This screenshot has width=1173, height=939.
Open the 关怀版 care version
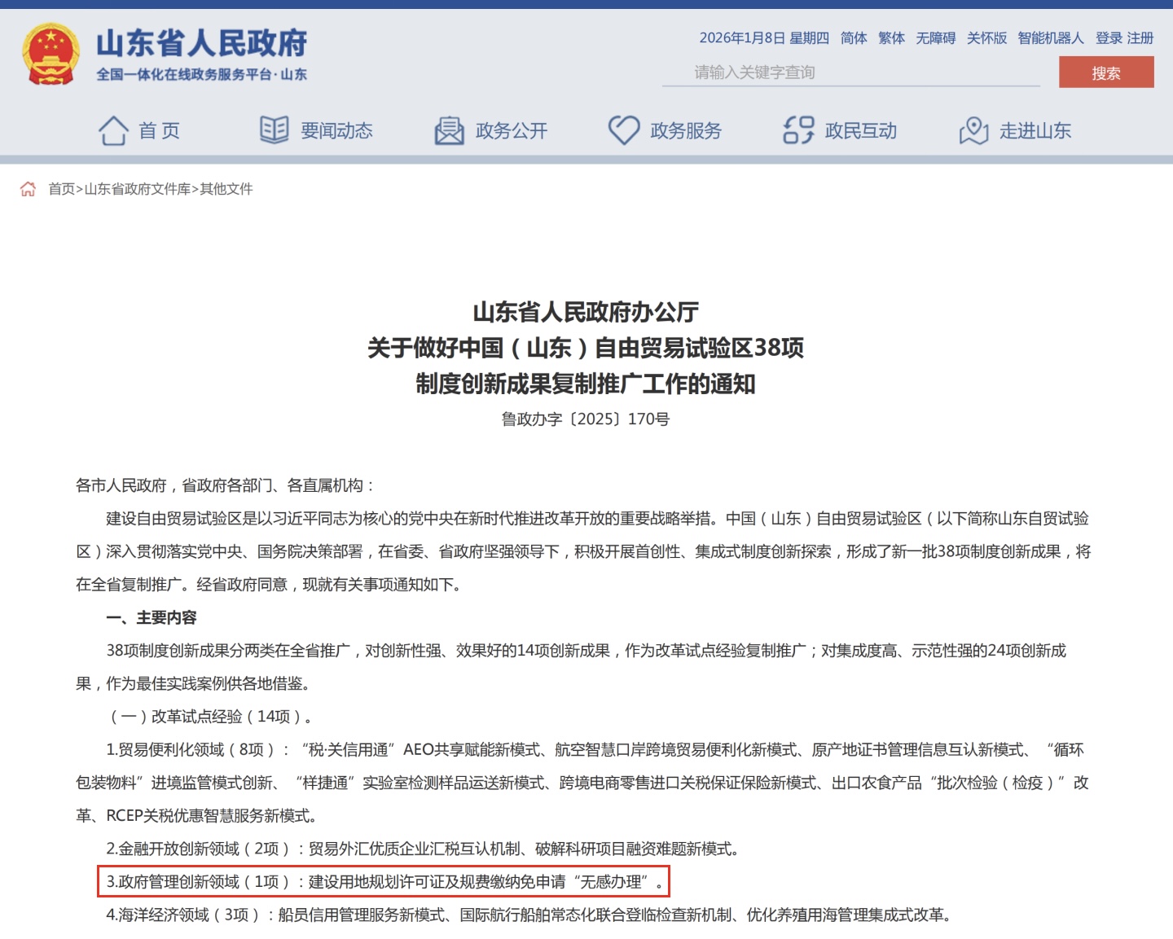point(986,38)
